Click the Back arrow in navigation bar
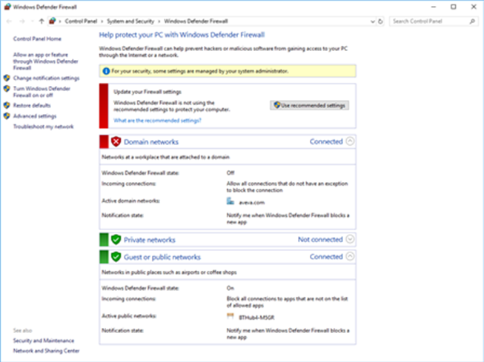 click(9, 21)
